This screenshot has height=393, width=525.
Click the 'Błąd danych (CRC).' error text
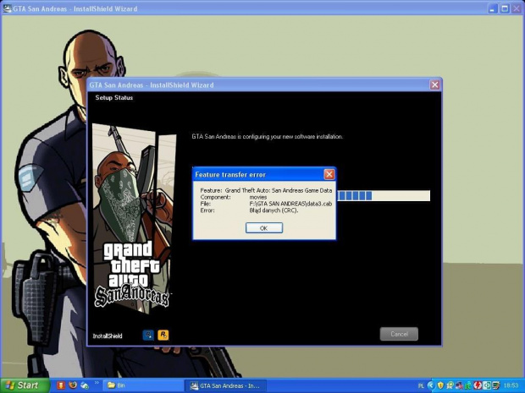pyautogui.click(x=274, y=210)
